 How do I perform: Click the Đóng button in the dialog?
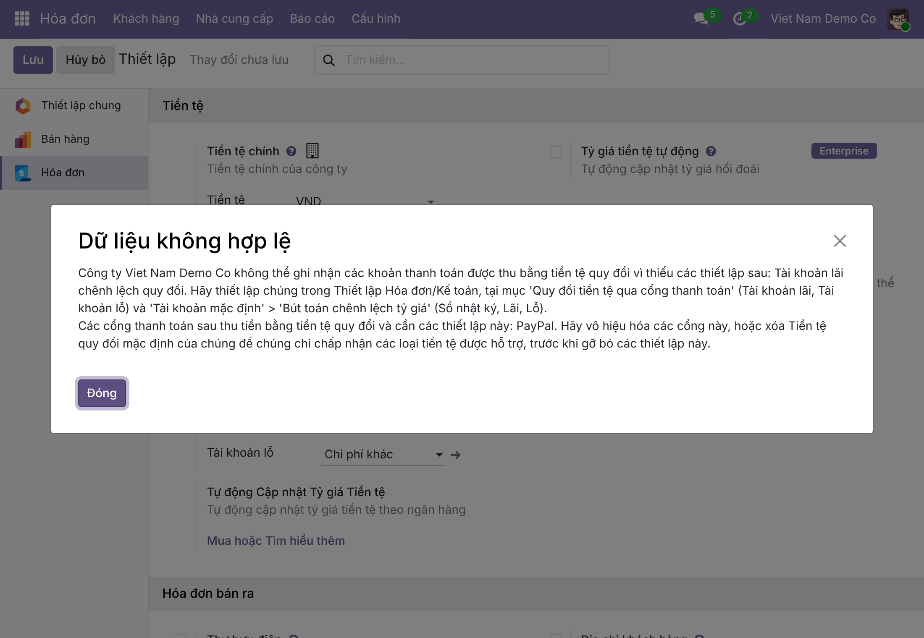102,393
